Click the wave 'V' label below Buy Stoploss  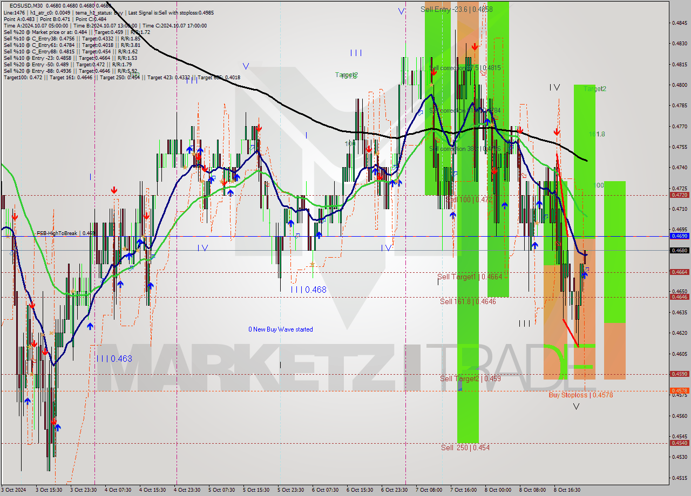pos(576,407)
